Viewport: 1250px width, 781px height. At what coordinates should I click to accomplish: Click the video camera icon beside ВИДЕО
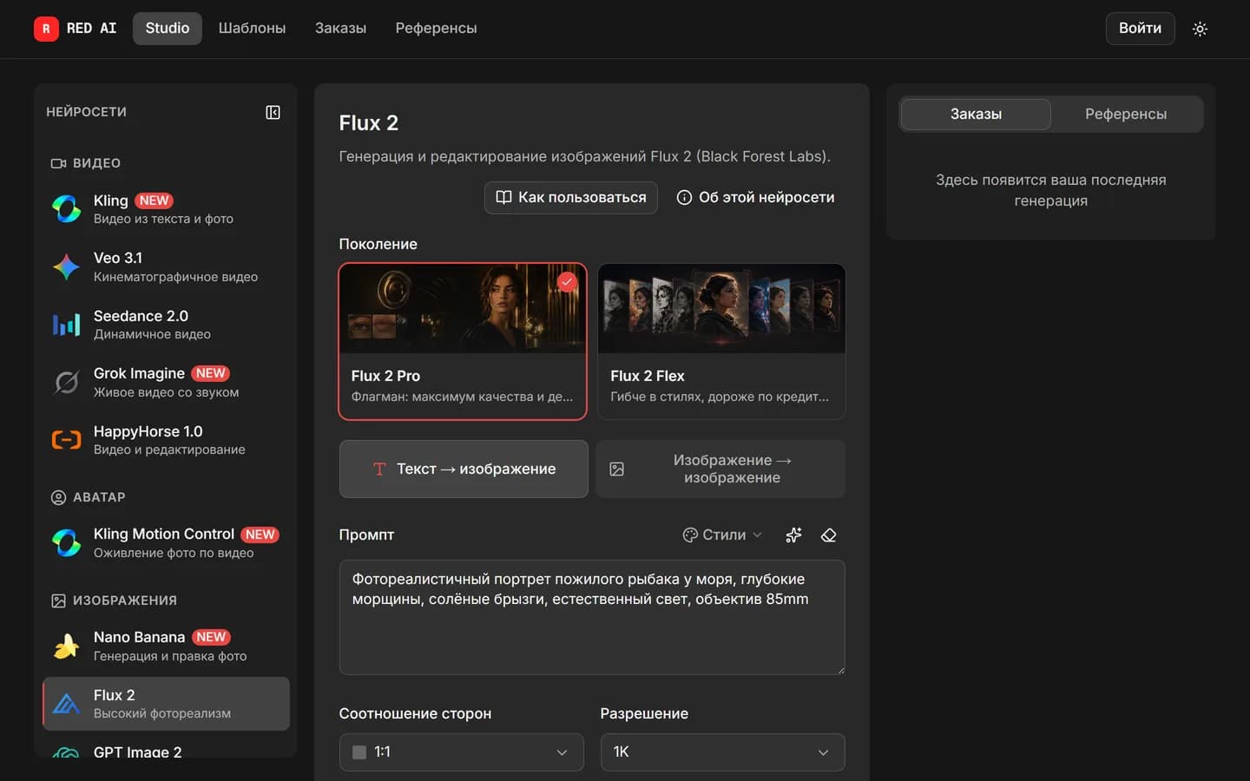(x=58, y=163)
